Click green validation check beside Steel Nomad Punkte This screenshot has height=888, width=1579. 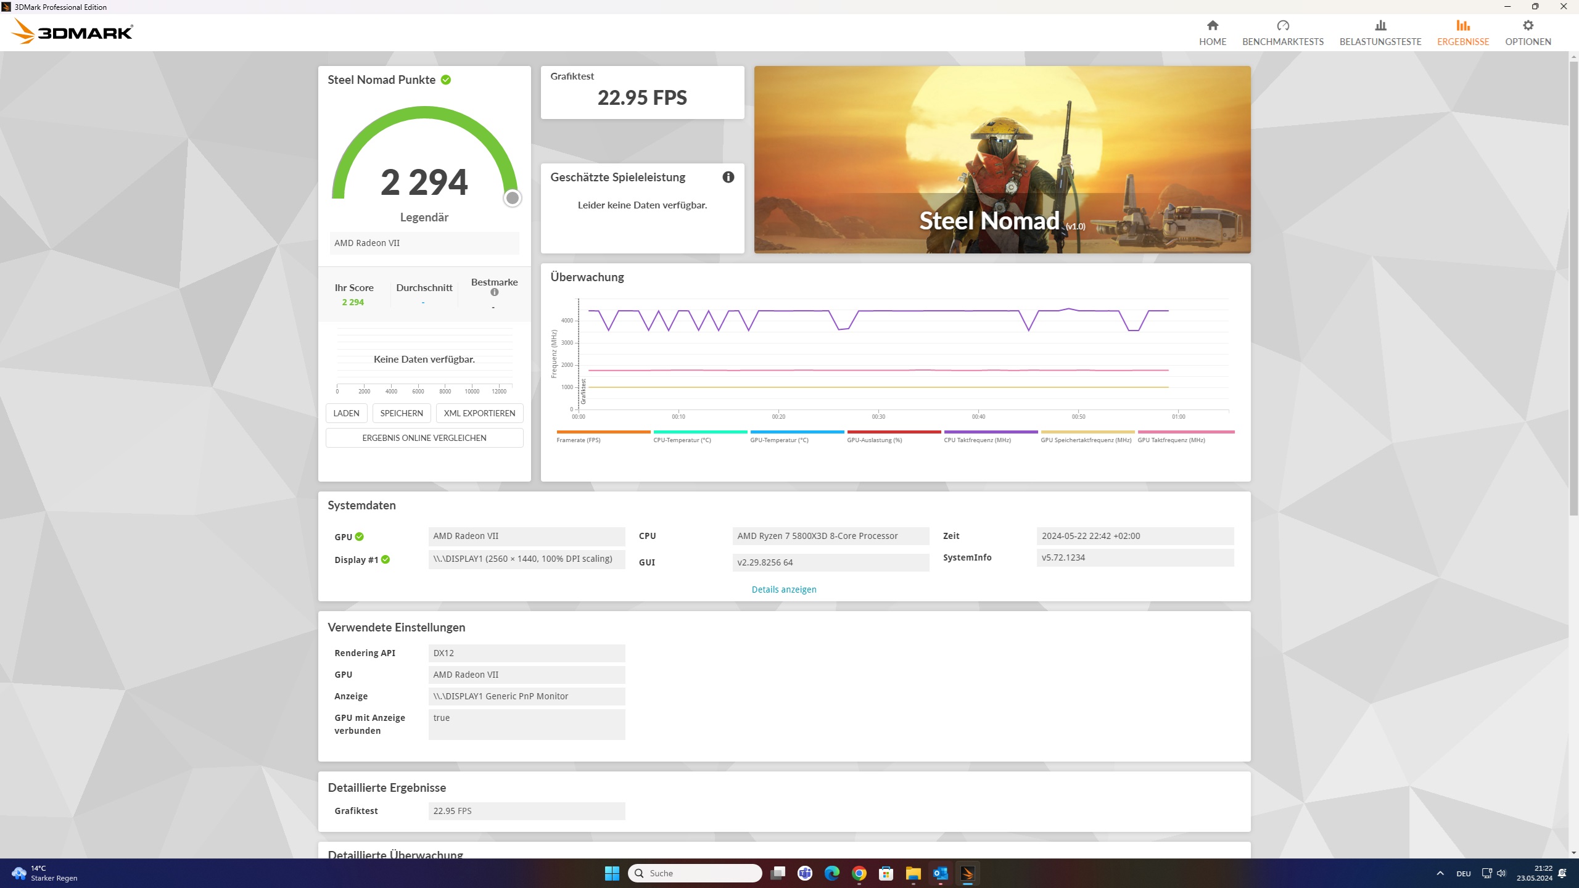(x=446, y=80)
